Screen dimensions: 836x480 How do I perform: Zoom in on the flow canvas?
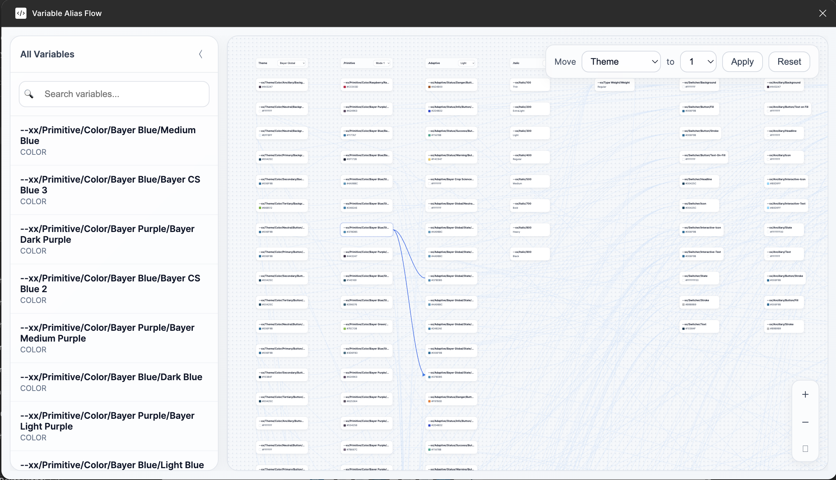[805, 394]
